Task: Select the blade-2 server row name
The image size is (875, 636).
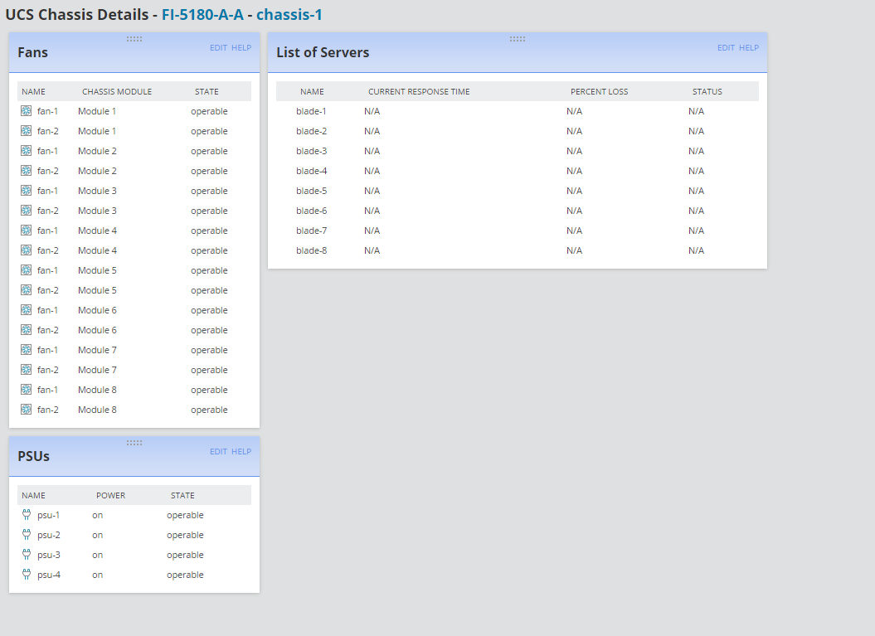Action: pyautogui.click(x=311, y=131)
